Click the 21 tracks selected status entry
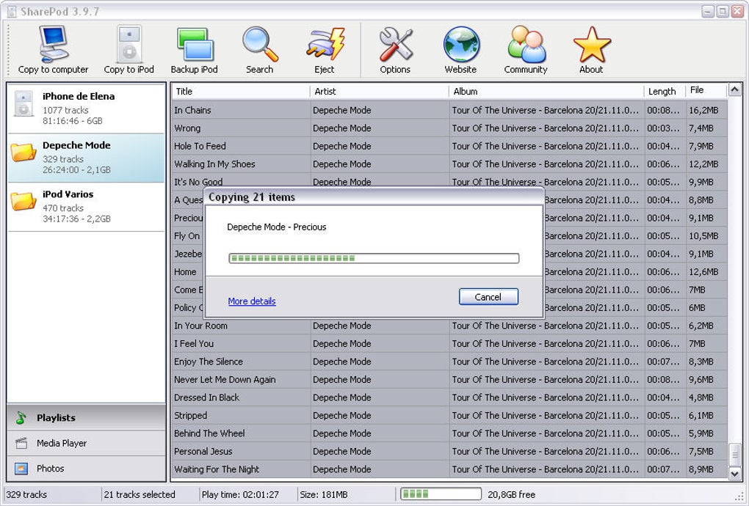This screenshot has width=749, height=506. (x=140, y=494)
